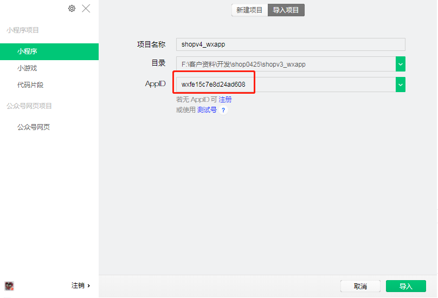Focus the AppID input field

click(x=286, y=85)
